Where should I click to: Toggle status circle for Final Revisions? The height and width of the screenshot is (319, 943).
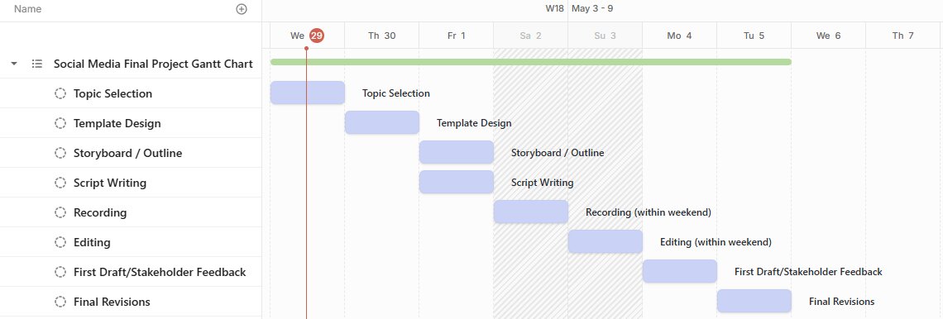[60, 302]
